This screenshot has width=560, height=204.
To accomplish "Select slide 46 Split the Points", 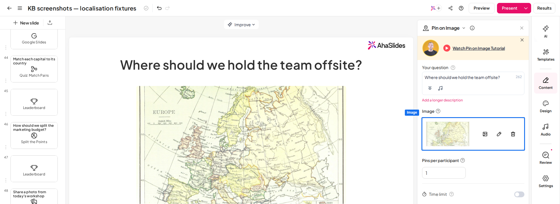I will coord(34,136).
